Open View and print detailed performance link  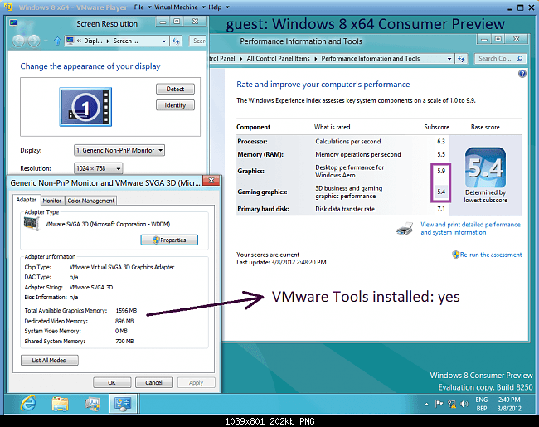[470, 228]
